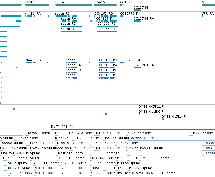Select the RH09883.3prime EST label
The height and width of the screenshot is (177, 215).
[x=37, y=133]
